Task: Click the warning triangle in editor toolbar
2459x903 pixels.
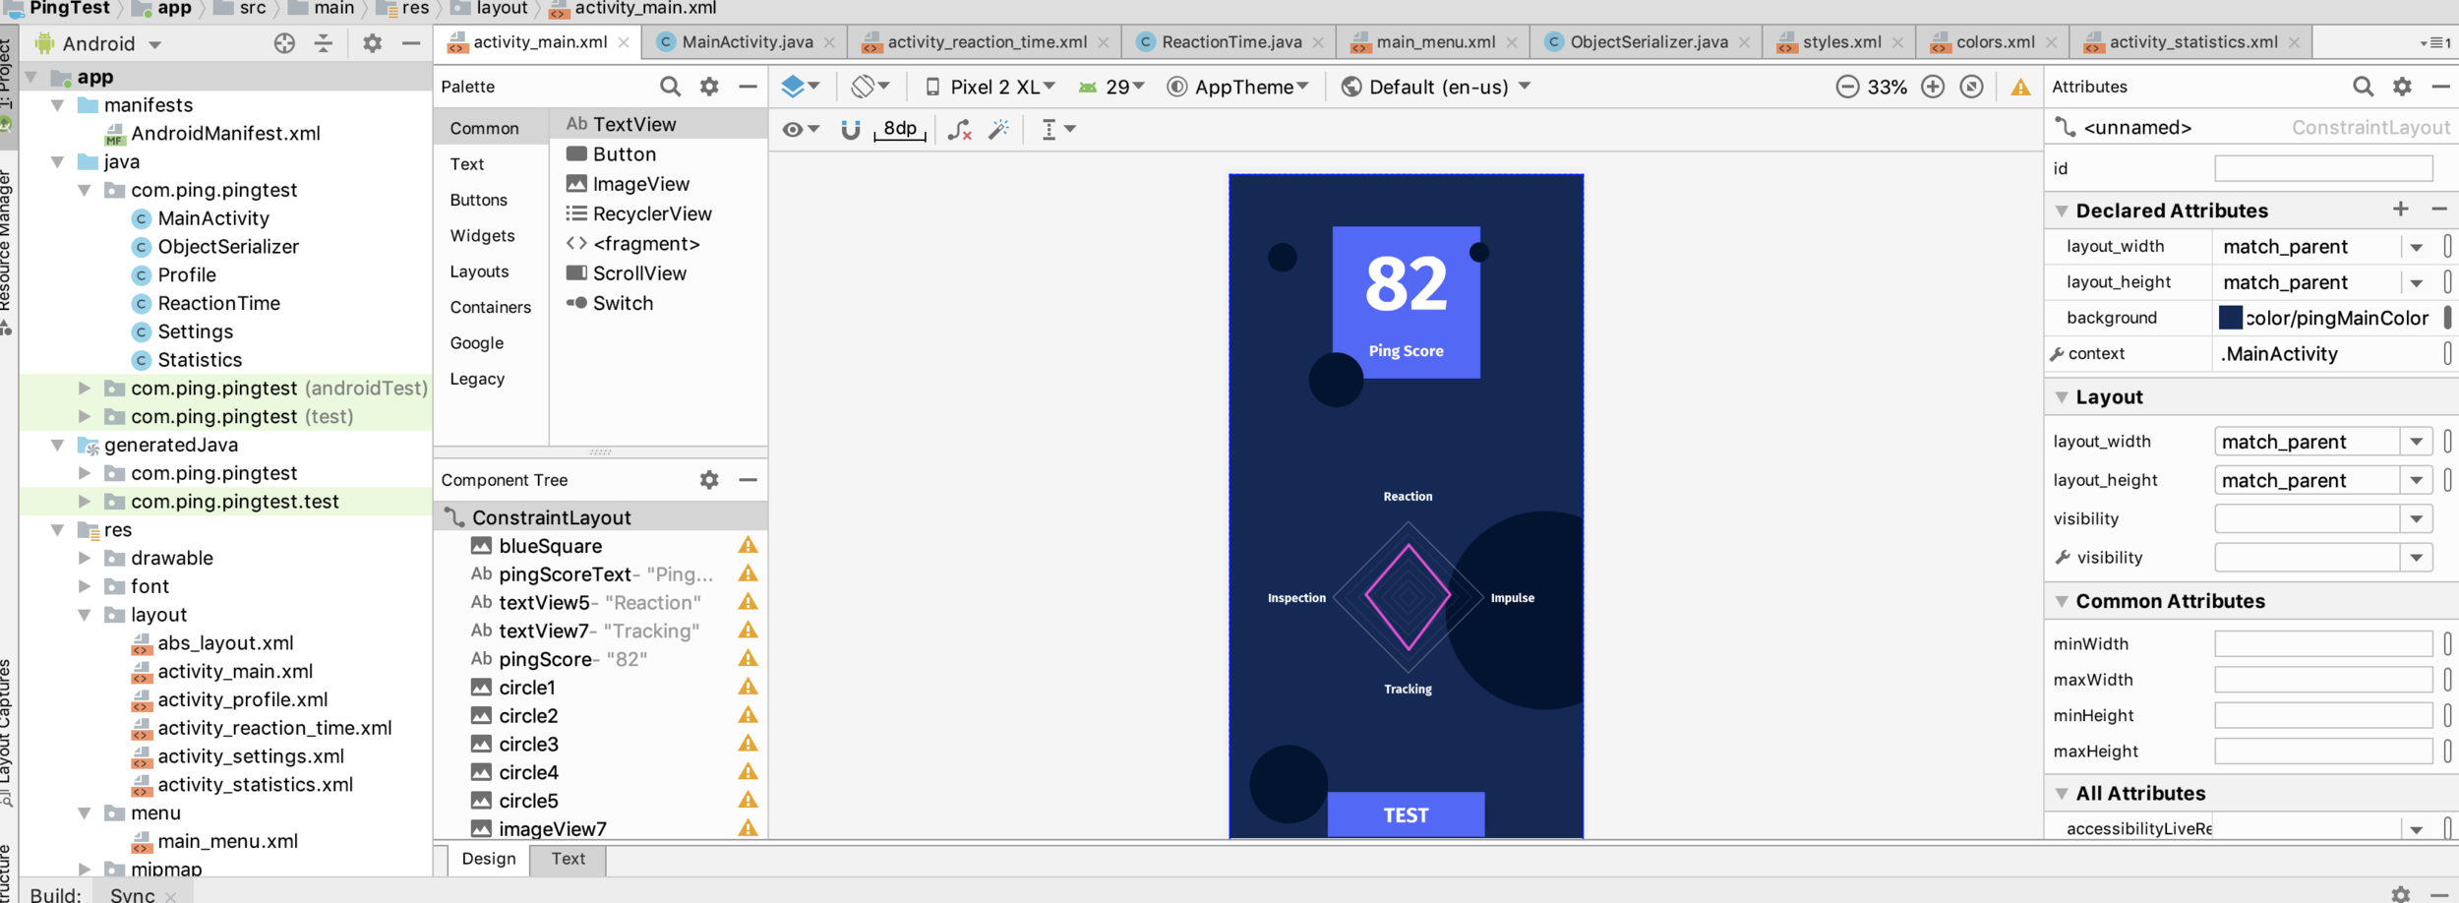Action: 2020,87
